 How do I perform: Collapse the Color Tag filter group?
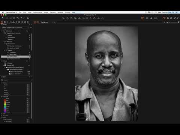click(1, 96)
